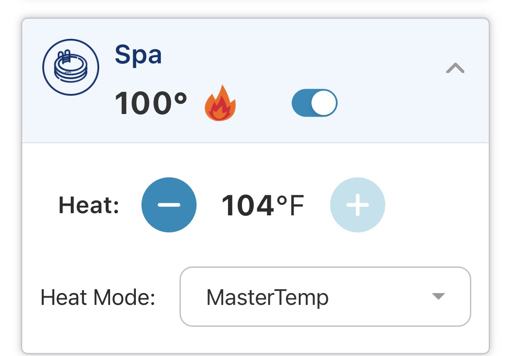Click the white knob of Spa switch
The width and height of the screenshot is (511, 356).
click(324, 103)
